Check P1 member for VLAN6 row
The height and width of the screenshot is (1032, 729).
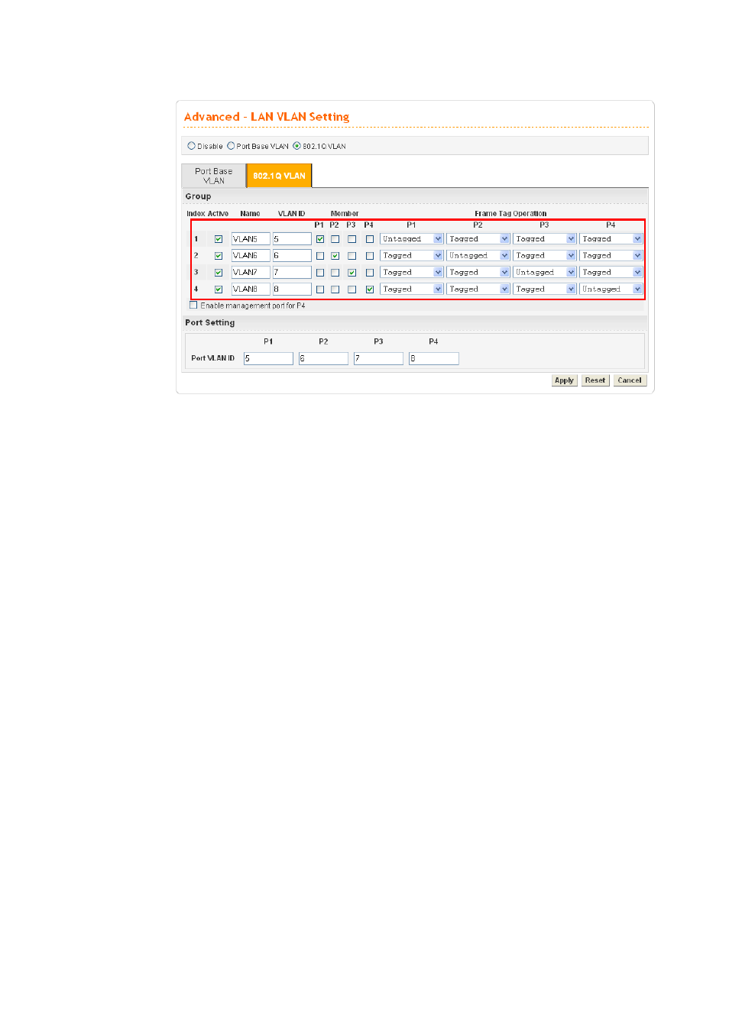click(x=320, y=256)
